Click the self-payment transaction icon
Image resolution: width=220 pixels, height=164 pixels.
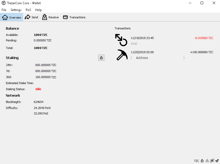coord(121,40)
